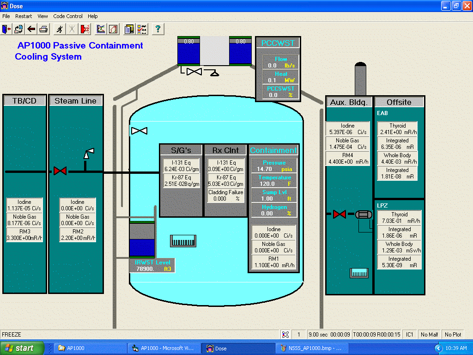473x355 pixels.
Task: Click the Freeze standing-figure toolbar icon
Action: [x=72, y=29]
